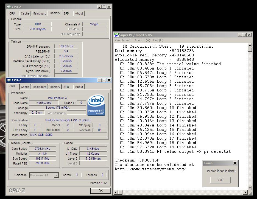
Task: Click the Instructions MMX, SSE, SSE2 field
Action: (68, 135)
